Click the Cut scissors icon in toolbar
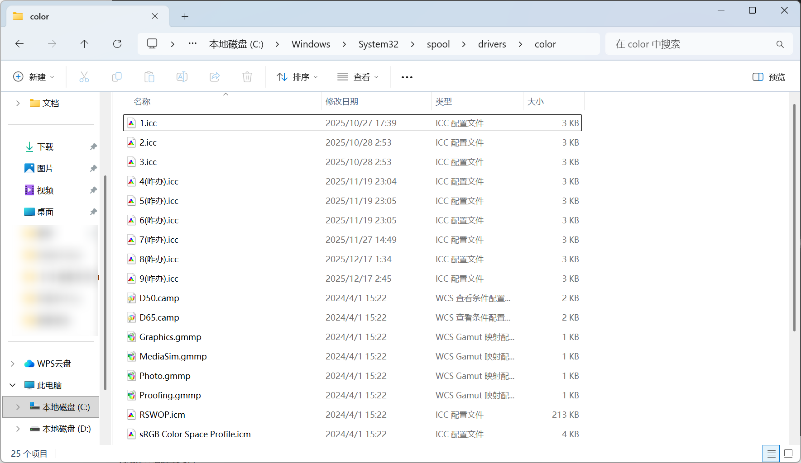Image resolution: width=801 pixels, height=463 pixels. tap(84, 77)
